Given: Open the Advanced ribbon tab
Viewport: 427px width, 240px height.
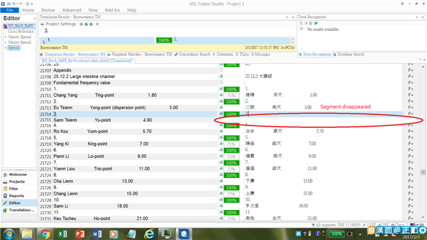Looking at the screenshot, I should tap(71, 10).
